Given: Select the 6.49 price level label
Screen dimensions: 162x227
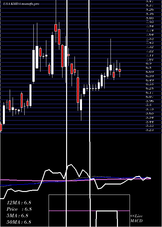Looking at the screenshot, I should click(150, 80).
